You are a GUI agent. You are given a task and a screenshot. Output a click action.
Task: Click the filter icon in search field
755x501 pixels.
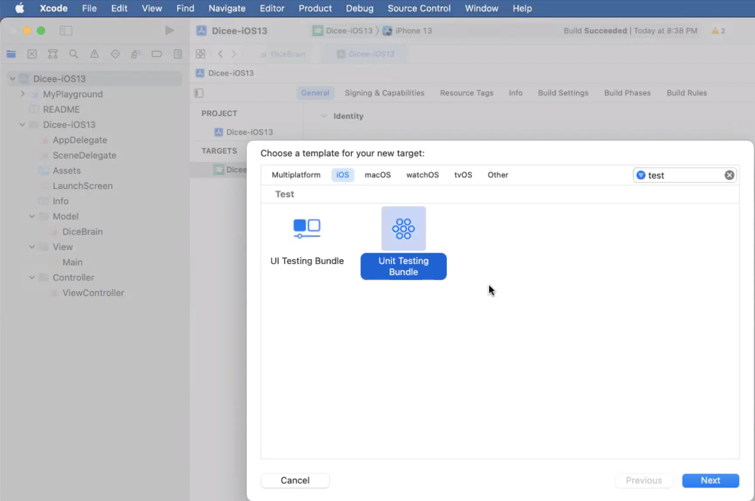pyautogui.click(x=641, y=175)
